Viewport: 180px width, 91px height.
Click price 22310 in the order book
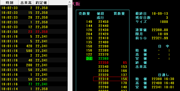pyautogui.click(x=103, y=79)
